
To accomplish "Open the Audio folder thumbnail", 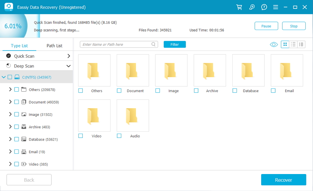I will coord(133,116).
